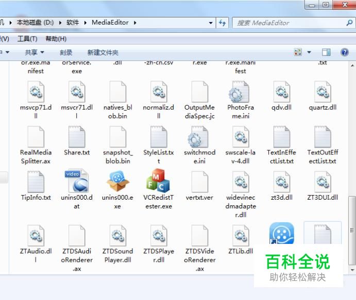This screenshot has width=356, height=300.
Task: Select switchmode.ini file icon
Action: (198, 137)
